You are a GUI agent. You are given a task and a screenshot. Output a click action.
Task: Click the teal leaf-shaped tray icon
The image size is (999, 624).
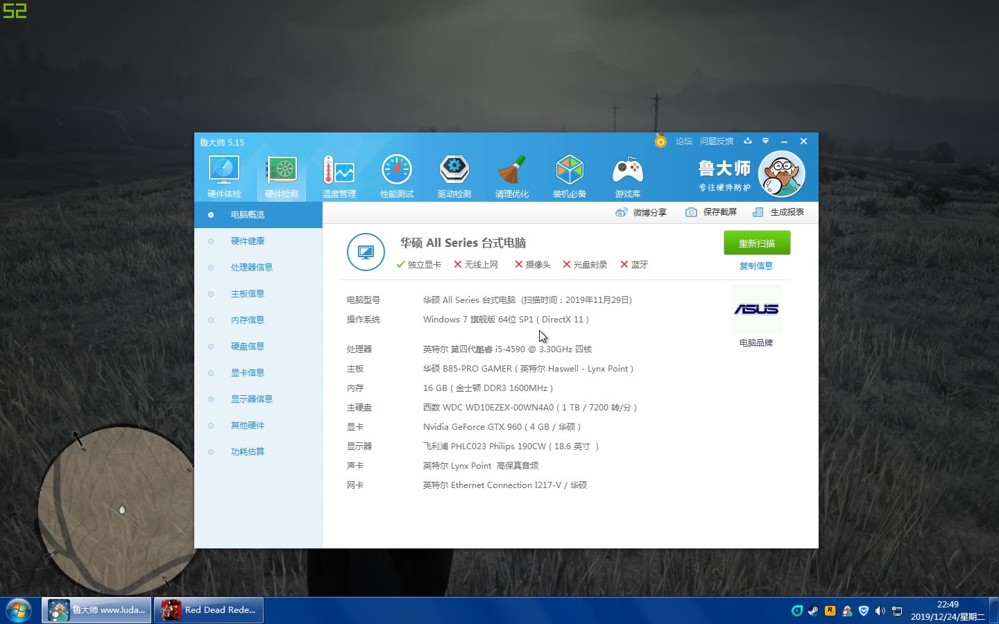click(797, 611)
